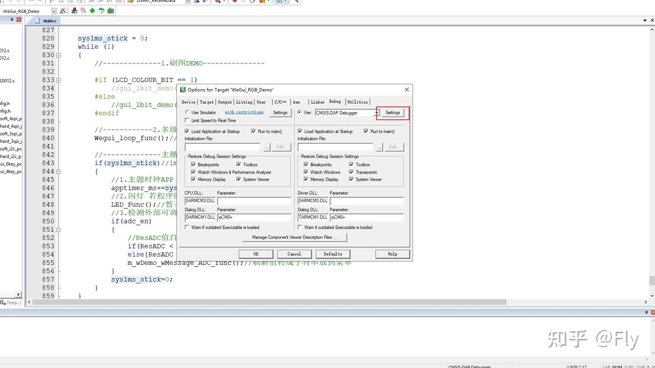Toggle debugger-side Watch Windows checkbox
655x368 pixels.
pyautogui.click(x=306, y=172)
